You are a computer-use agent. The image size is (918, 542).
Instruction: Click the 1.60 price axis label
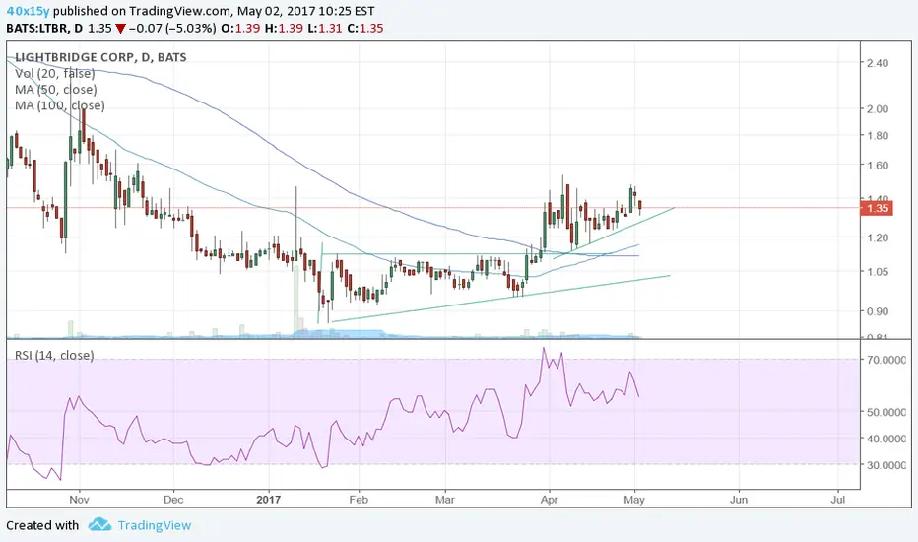tap(878, 166)
